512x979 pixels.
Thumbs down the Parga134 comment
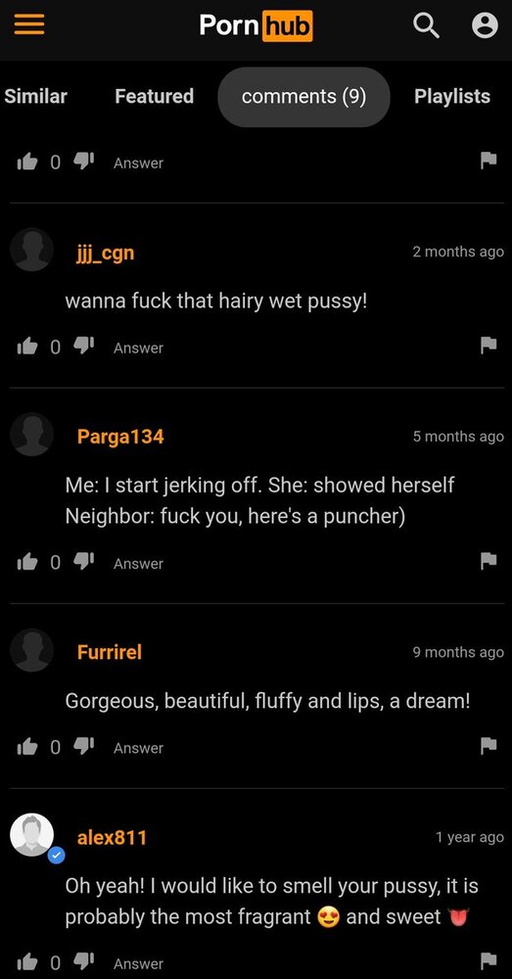click(83, 562)
